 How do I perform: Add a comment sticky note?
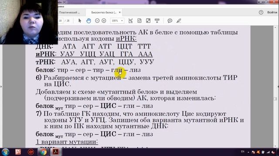(x=170, y=21)
